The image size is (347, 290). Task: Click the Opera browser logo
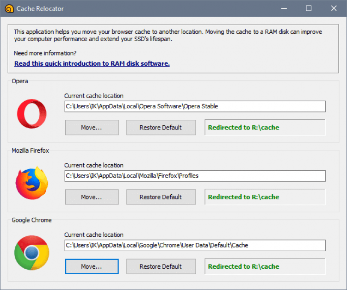tap(31, 113)
